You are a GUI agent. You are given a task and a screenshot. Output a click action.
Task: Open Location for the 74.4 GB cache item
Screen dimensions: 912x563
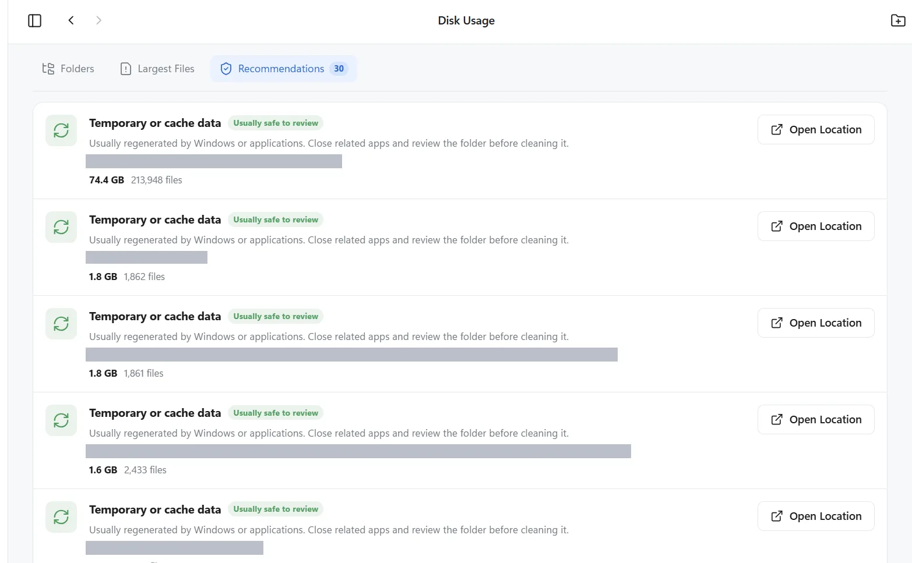click(x=816, y=130)
